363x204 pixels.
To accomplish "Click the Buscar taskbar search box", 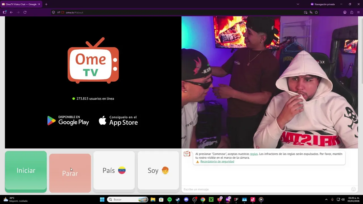I will tap(128, 199).
